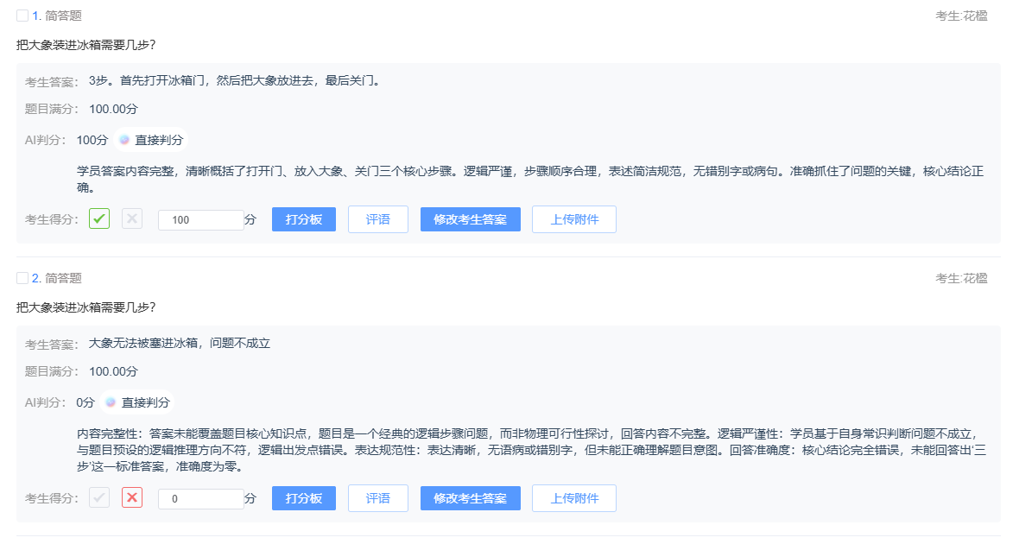This screenshot has height=544, width=1019.
Task: Click the score input showing 100
Action: coord(200,219)
